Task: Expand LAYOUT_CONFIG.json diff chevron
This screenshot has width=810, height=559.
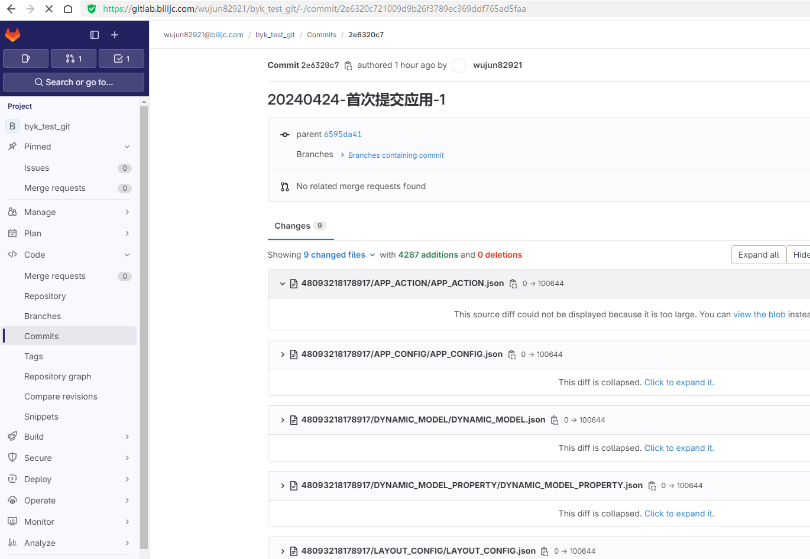Action: 283,551
